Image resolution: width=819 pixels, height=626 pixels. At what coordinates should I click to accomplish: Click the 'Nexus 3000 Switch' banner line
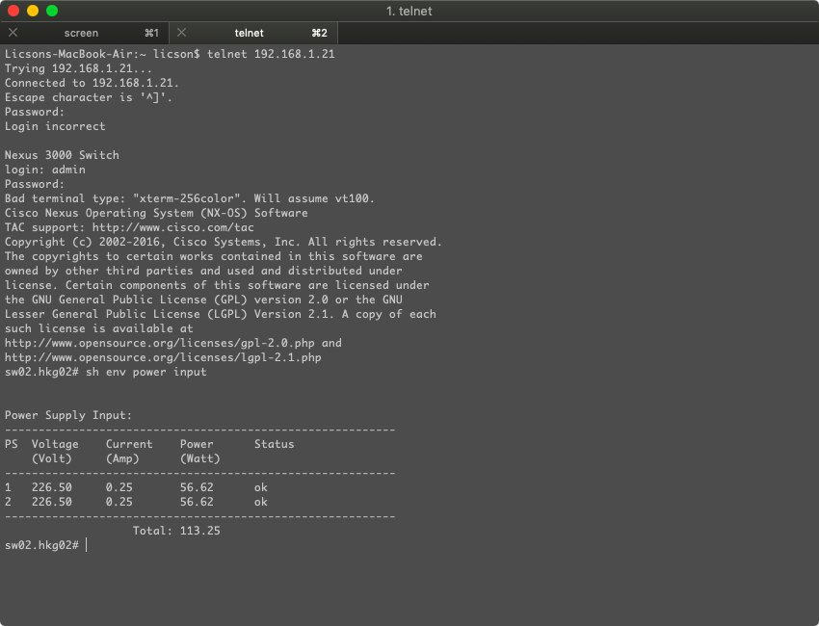tap(62, 155)
